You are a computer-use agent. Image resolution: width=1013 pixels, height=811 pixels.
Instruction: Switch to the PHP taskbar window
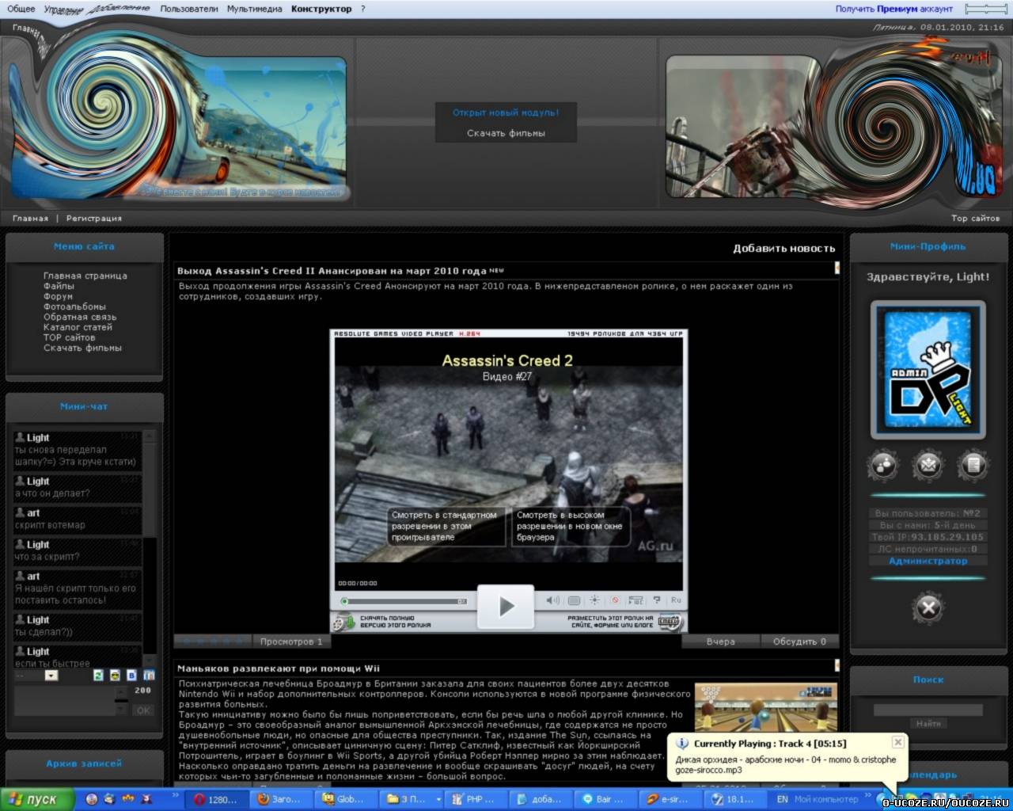[x=476, y=799]
